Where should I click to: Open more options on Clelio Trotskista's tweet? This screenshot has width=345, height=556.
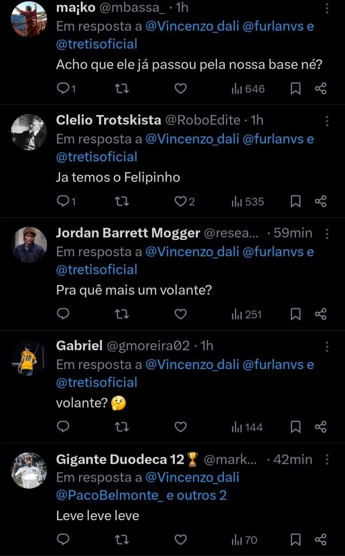coord(327,120)
